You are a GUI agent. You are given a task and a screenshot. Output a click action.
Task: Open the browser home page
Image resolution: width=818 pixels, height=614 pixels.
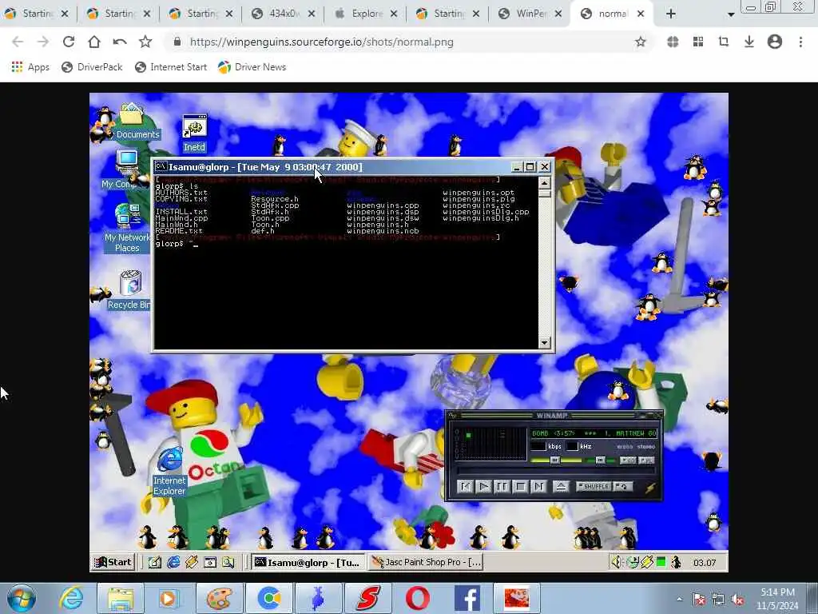pos(94,42)
